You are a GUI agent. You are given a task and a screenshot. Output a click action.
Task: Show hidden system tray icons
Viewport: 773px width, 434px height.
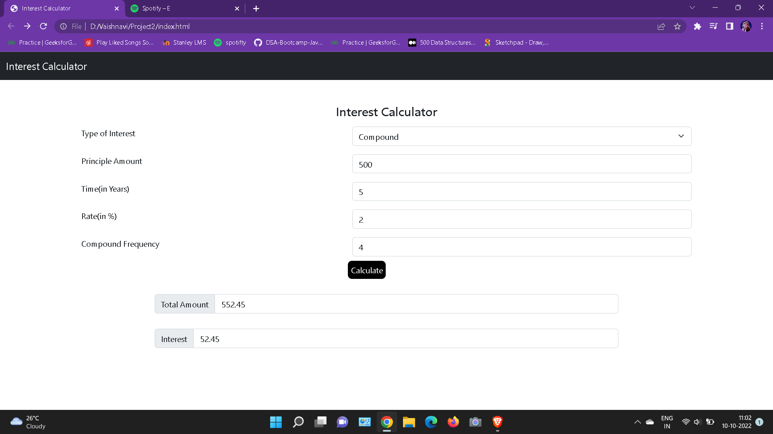coord(637,422)
